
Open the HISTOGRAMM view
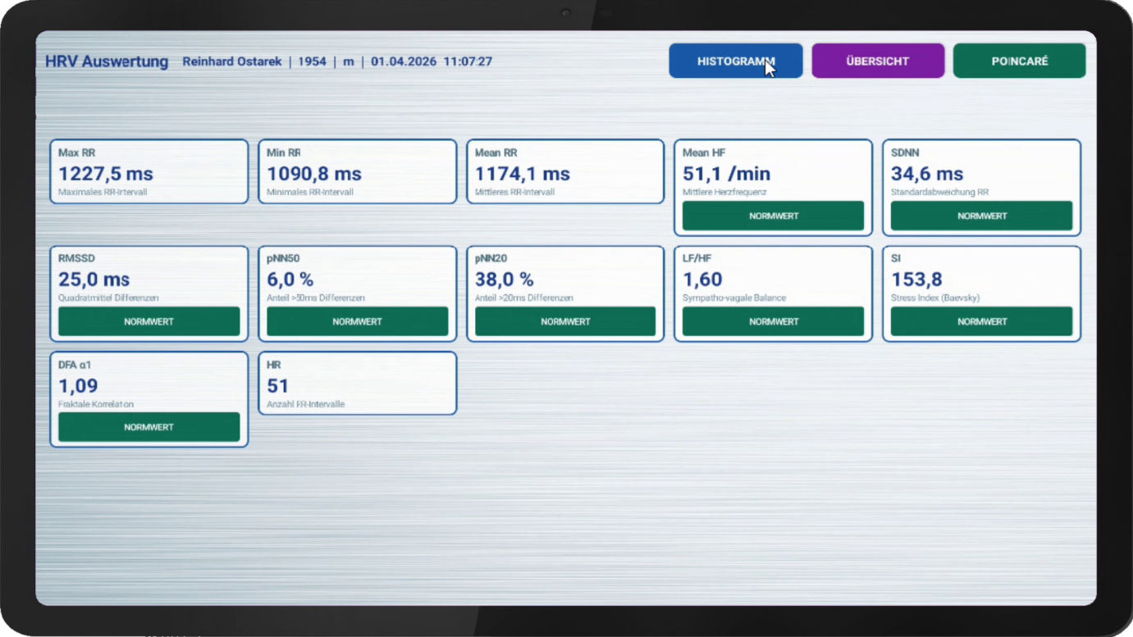coord(735,61)
